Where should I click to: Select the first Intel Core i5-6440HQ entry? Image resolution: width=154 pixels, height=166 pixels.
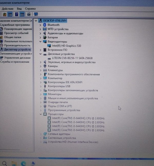78,118
